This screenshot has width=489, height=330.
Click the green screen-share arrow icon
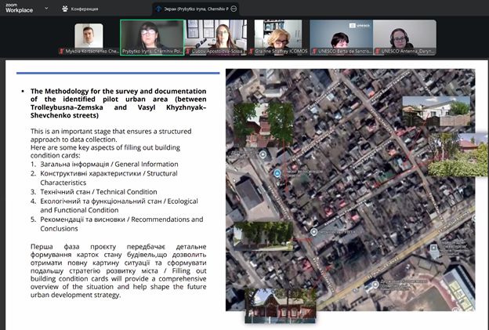(x=158, y=9)
